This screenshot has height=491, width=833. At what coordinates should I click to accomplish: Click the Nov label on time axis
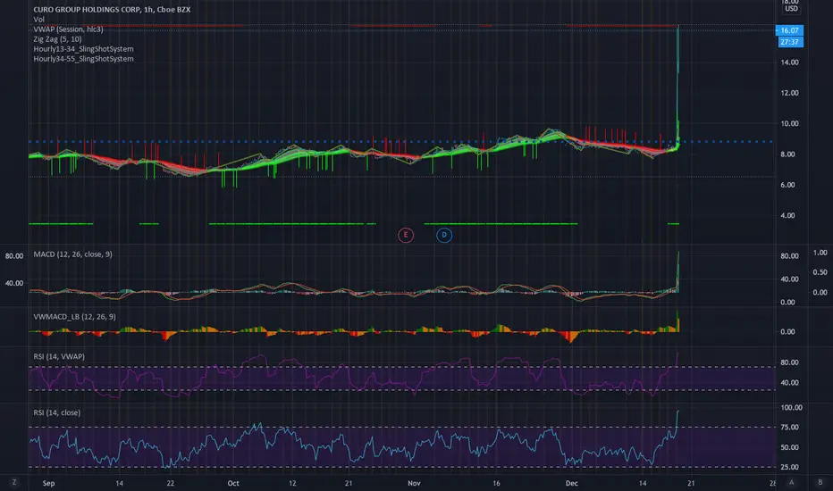tap(414, 483)
